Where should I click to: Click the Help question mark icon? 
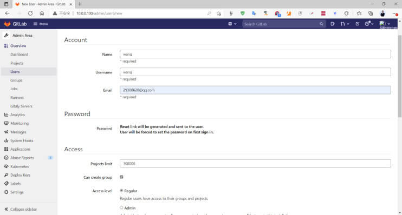[367, 24]
